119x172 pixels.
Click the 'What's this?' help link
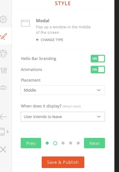click(x=72, y=107)
